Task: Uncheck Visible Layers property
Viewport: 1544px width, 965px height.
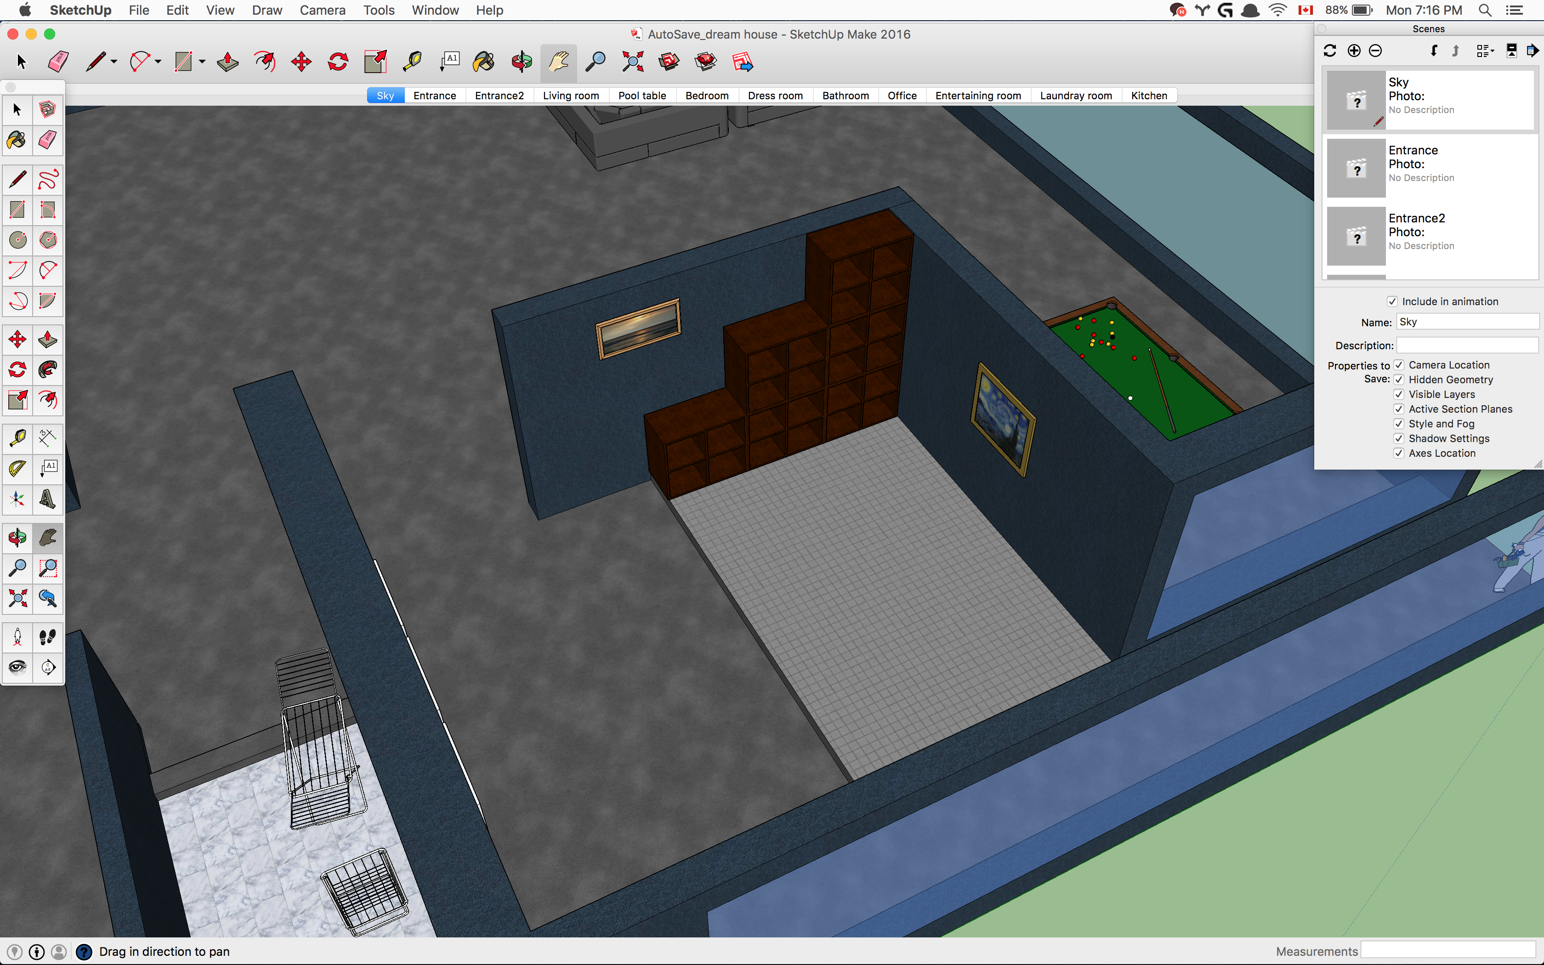Action: click(x=1399, y=394)
